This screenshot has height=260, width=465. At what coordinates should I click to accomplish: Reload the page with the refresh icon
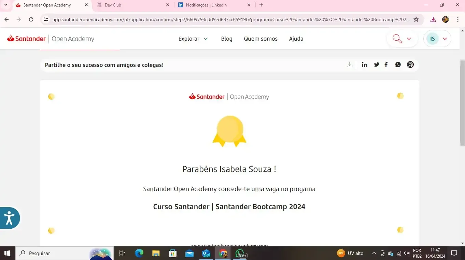[31, 19]
